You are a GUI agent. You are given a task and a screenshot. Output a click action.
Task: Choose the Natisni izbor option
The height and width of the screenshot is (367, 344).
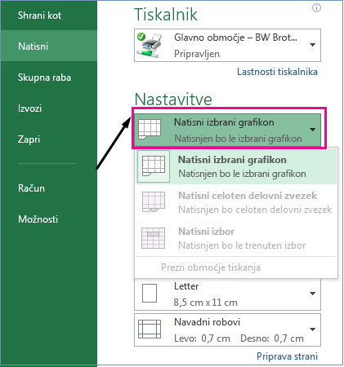[236, 238]
